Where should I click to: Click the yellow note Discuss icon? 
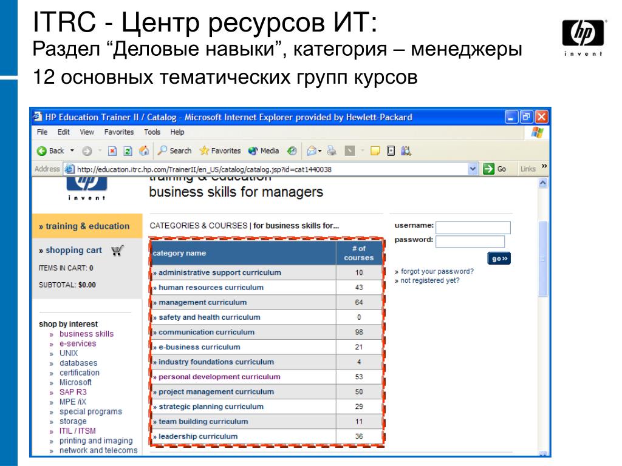tap(375, 151)
